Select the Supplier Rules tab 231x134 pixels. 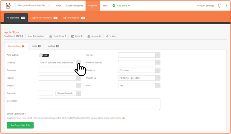pyautogui.click(x=16, y=46)
